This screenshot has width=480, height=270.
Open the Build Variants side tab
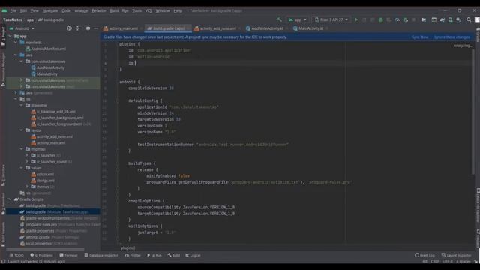(3, 234)
